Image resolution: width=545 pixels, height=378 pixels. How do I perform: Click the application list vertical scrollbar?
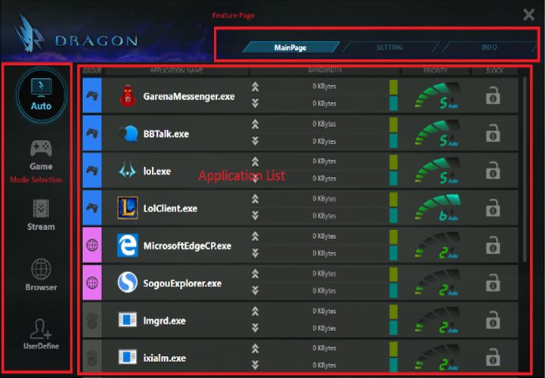[x=526, y=168]
